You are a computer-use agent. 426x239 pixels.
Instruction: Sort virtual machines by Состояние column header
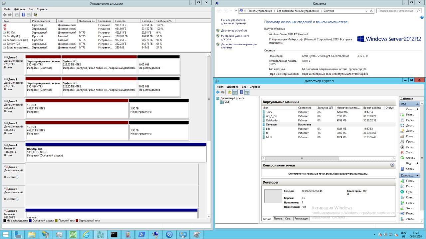pos(306,108)
